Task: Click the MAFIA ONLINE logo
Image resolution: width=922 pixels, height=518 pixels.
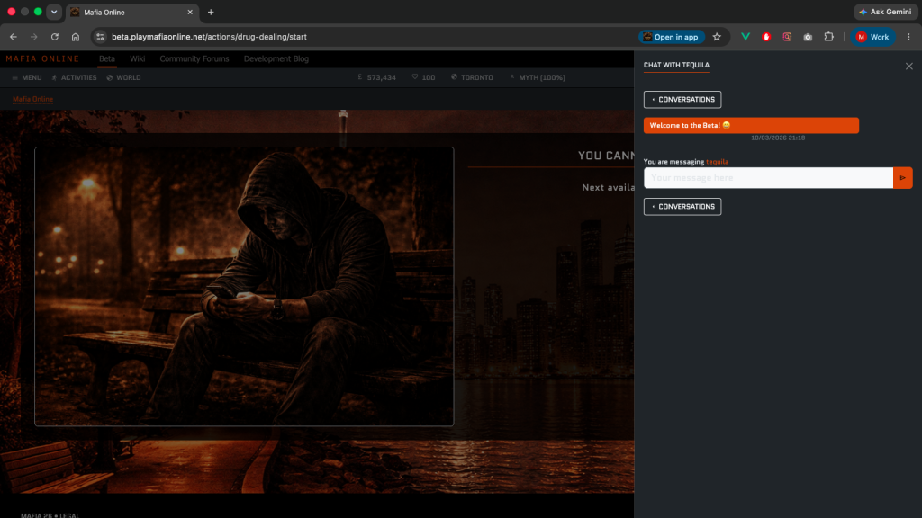Action: tap(42, 58)
